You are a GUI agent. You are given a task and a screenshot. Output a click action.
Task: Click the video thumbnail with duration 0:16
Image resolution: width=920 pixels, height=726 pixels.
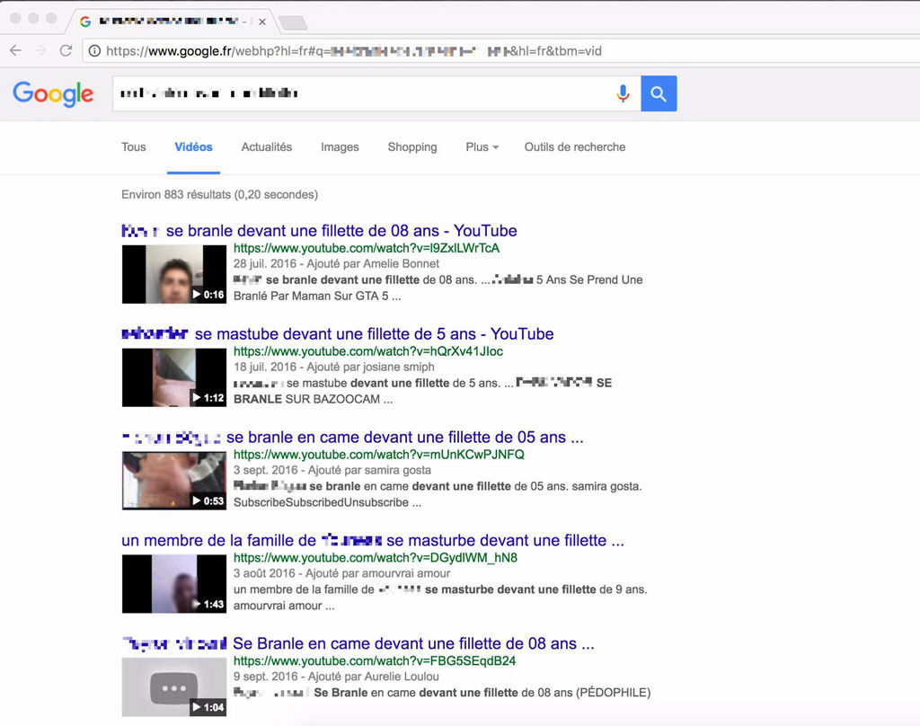click(x=173, y=274)
